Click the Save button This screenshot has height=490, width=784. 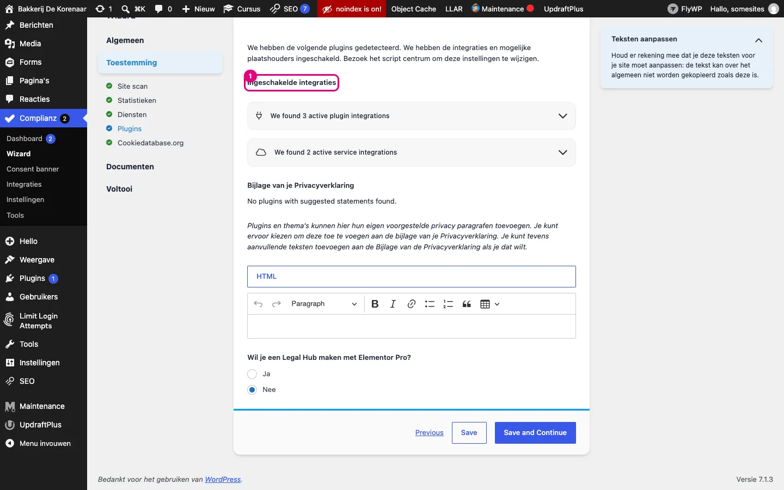click(469, 433)
